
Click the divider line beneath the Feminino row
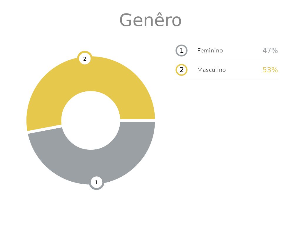[226, 60]
